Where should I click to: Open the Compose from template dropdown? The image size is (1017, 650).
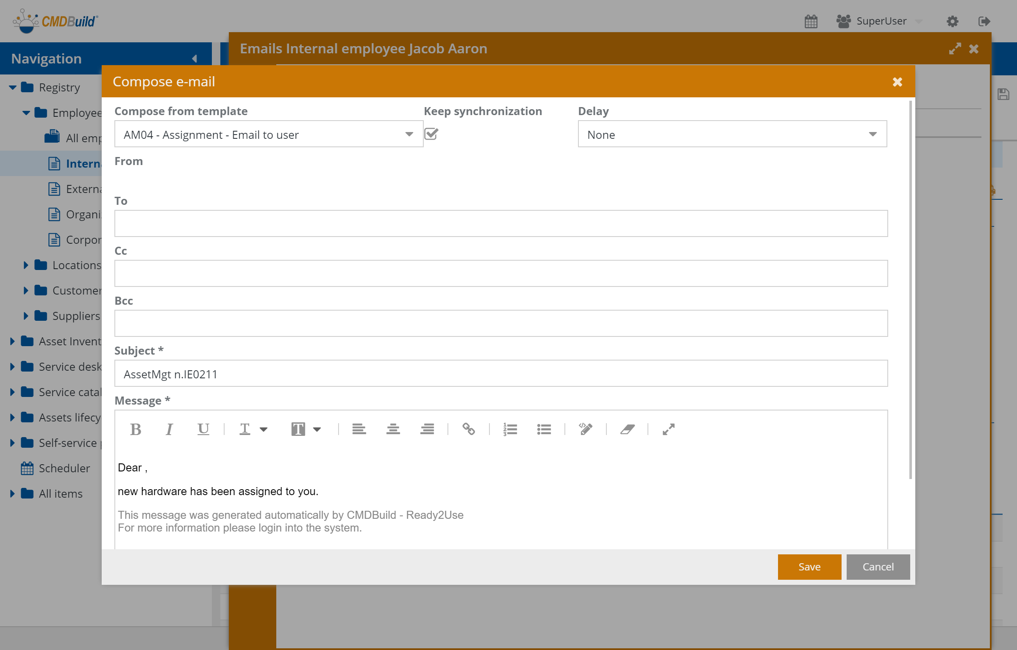[409, 135]
